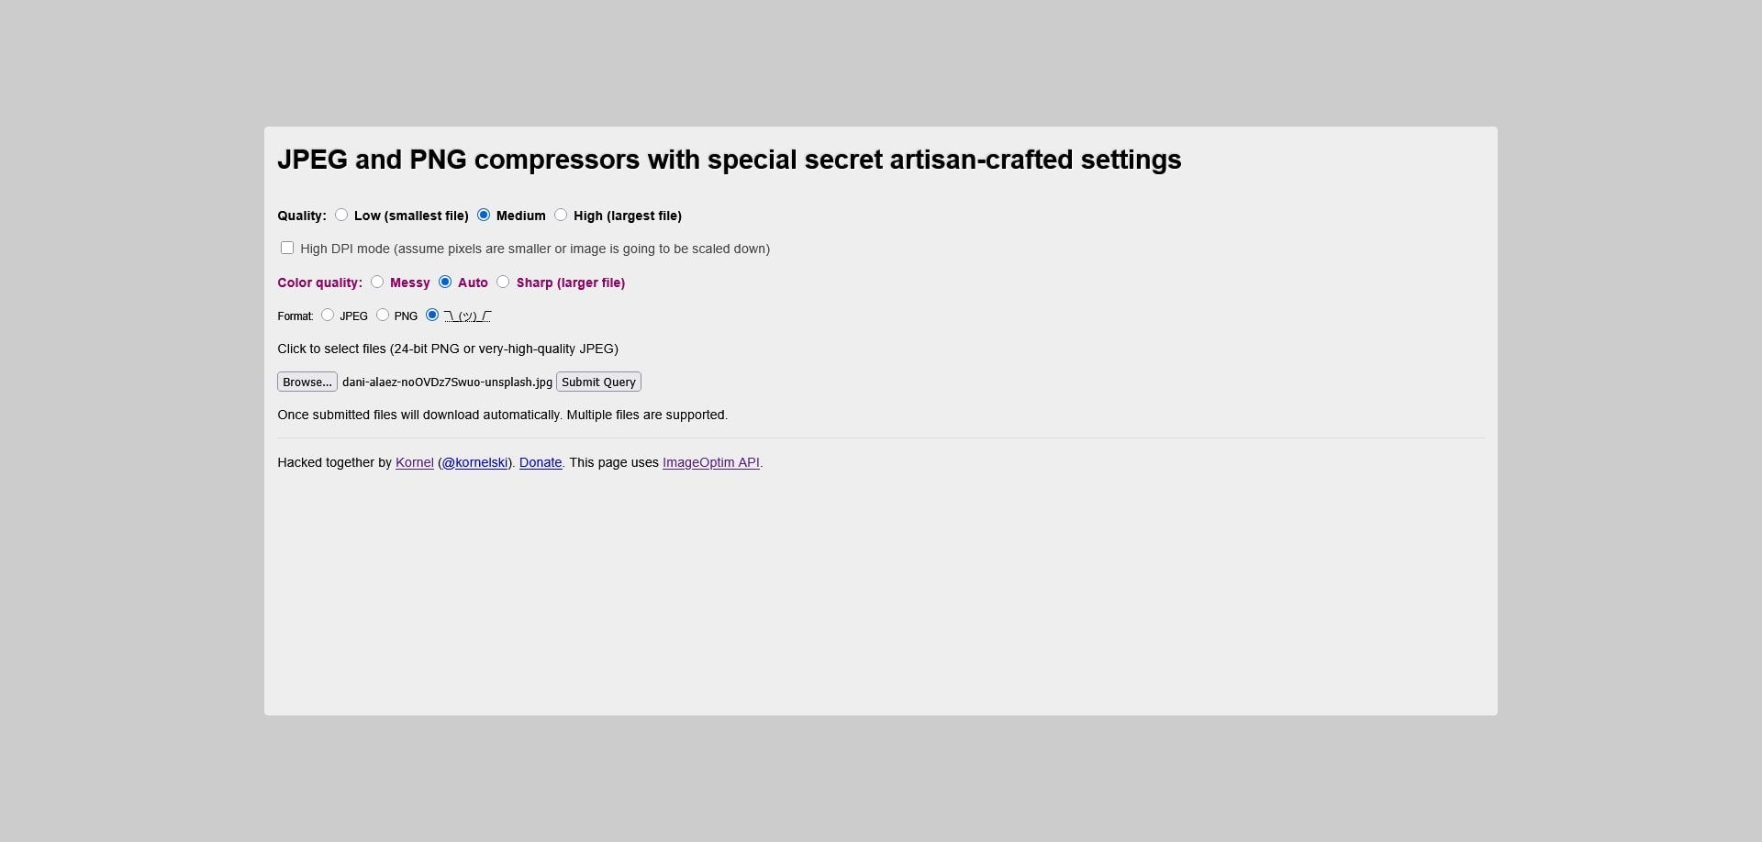
Task: Follow the Donate link
Action: (541, 463)
